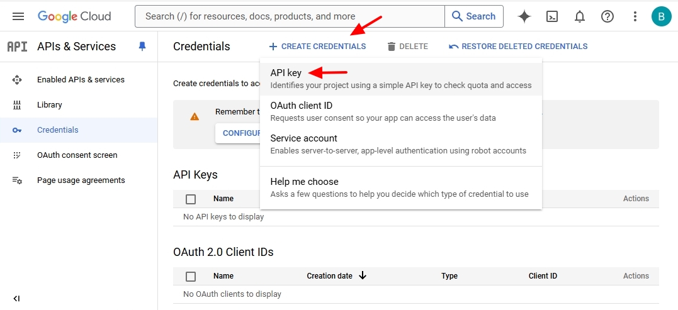This screenshot has width=678, height=310.
Task: Open the notifications bell
Action: pos(579,16)
